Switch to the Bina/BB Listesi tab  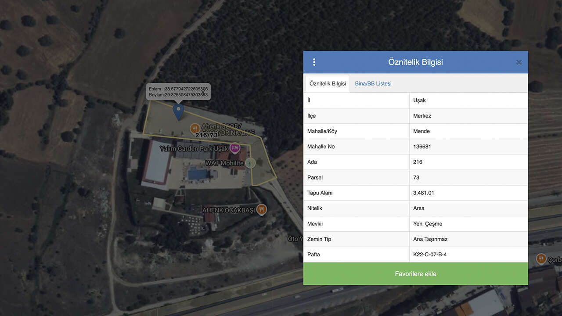point(373,83)
